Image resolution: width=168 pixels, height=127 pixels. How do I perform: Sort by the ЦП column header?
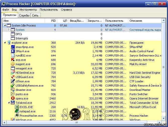[63, 21]
